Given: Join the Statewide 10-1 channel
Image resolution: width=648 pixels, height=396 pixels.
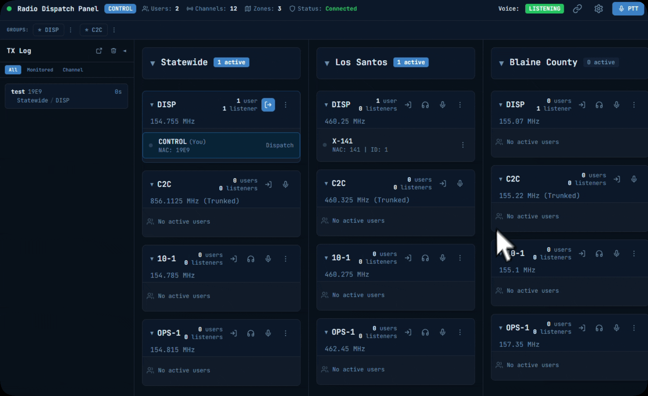Looking at the screenshot, I should pos(233,259).
